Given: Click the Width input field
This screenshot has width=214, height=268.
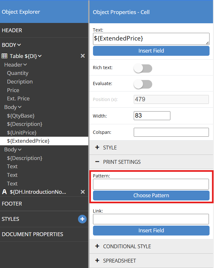Looking at the screenshot, I should pyautogui.click(x=152, y=116).
